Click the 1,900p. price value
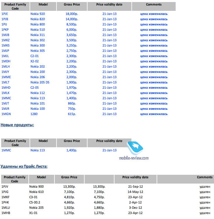This screenshot has width=214, height=219. point(72,82)
